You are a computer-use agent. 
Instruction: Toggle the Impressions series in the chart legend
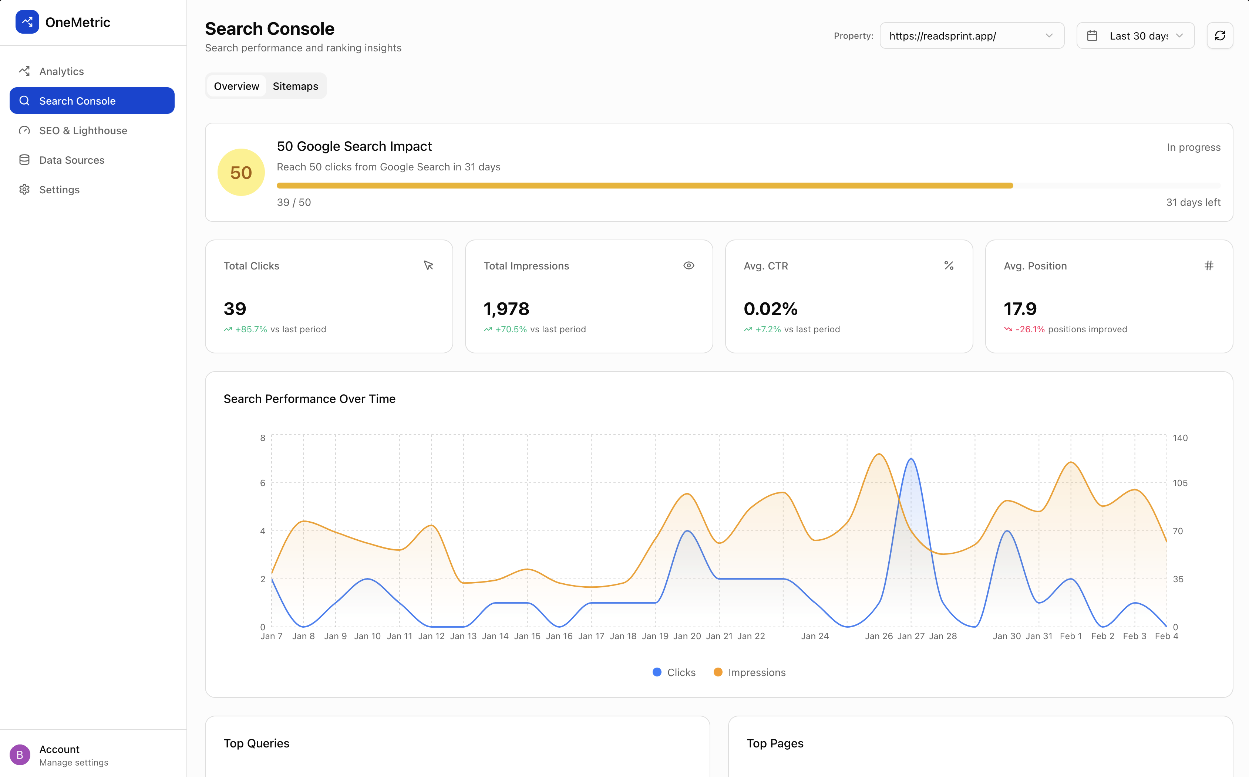point(749,672)
